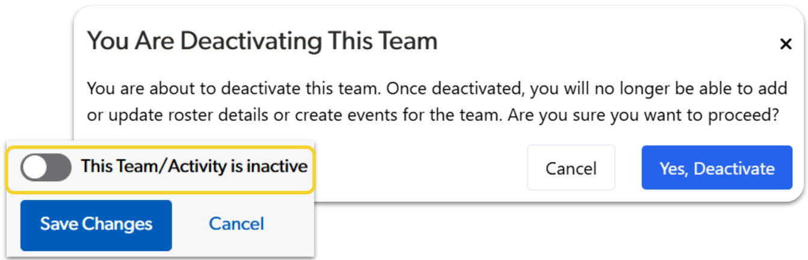
Task: Click the Save Changes button
Action: [96, 225]
